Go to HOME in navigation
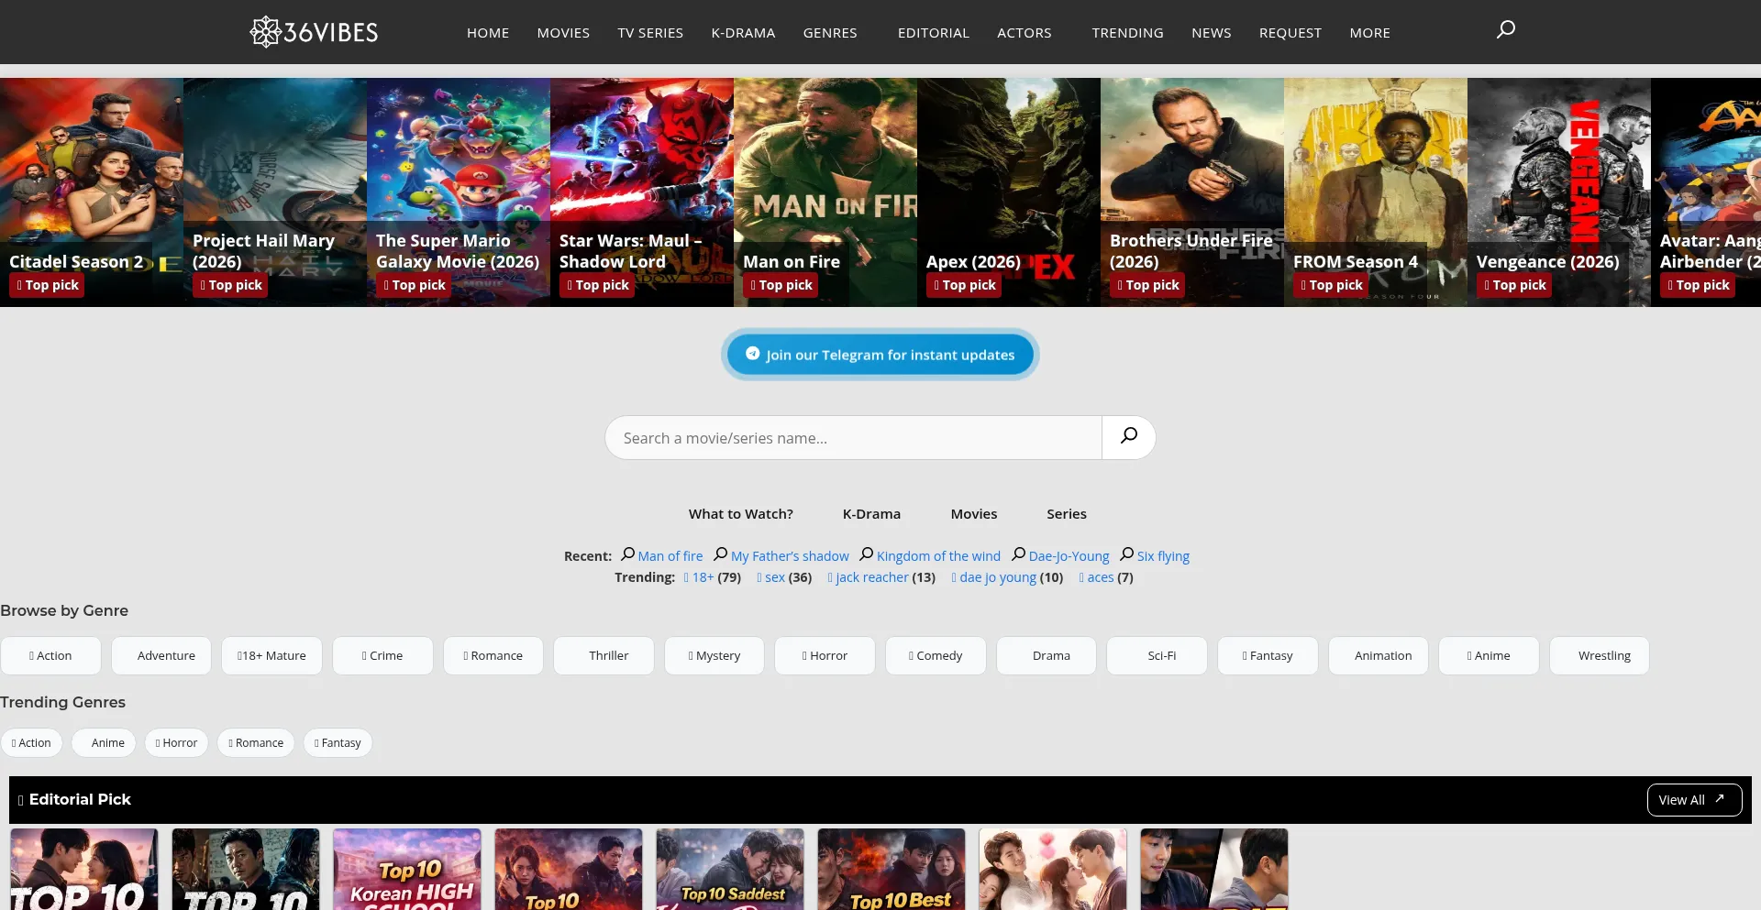 (488, 33)
